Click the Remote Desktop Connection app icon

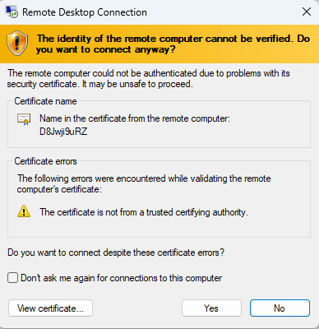click(12, 12)
